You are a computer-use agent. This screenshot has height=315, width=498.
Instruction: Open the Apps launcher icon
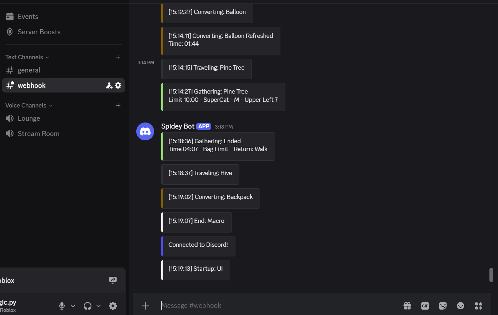(x=478, y=306)
